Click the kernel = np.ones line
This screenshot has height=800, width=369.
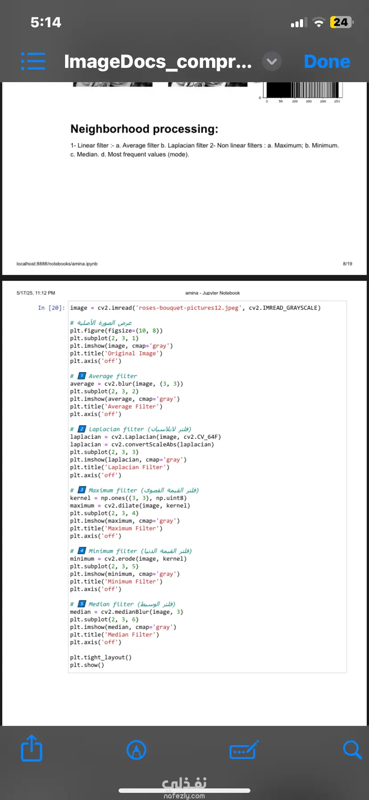point(128,498)
